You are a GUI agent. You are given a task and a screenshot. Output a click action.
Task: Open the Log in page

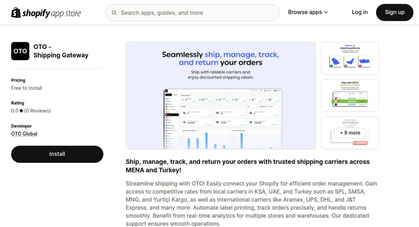pos(360,12)
